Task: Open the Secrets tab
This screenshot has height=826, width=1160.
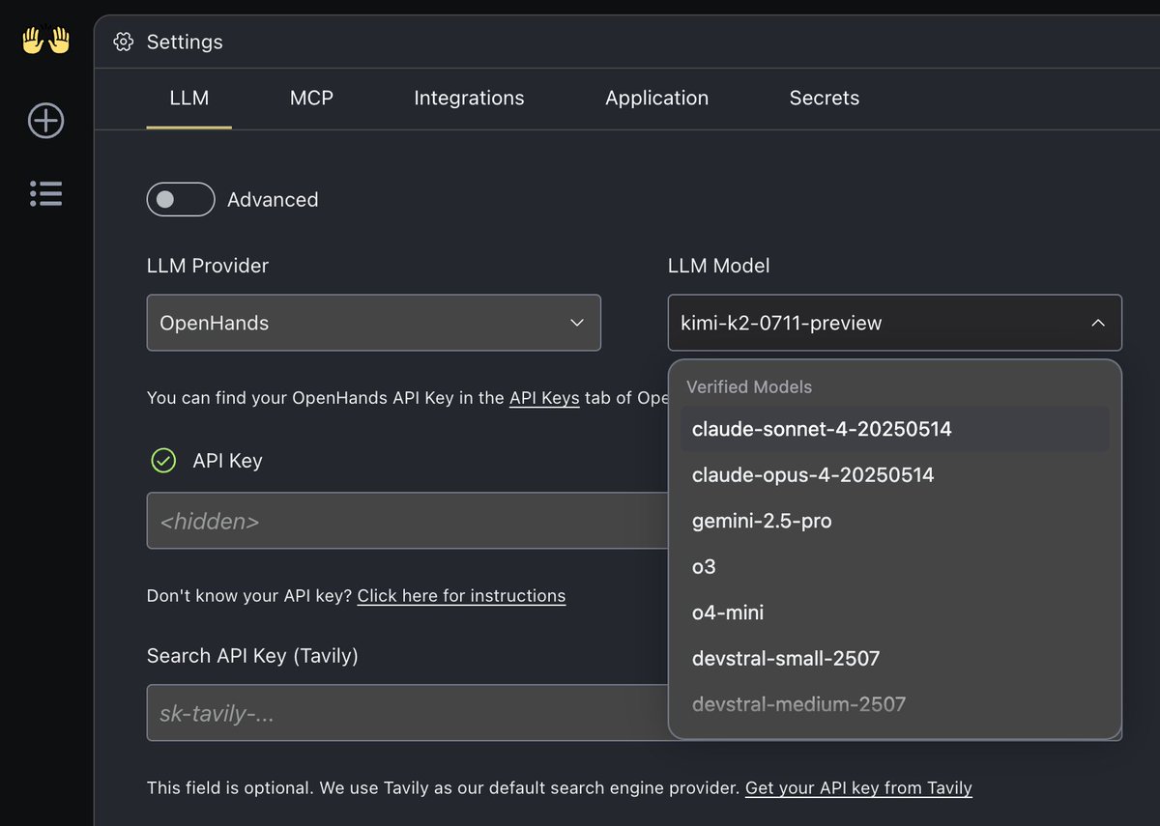Action: (x=824, y=98)
